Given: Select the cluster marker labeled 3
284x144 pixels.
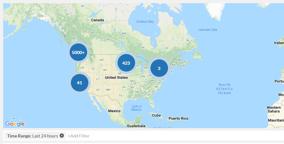Looking at the screenshot, I should [159, 68].
